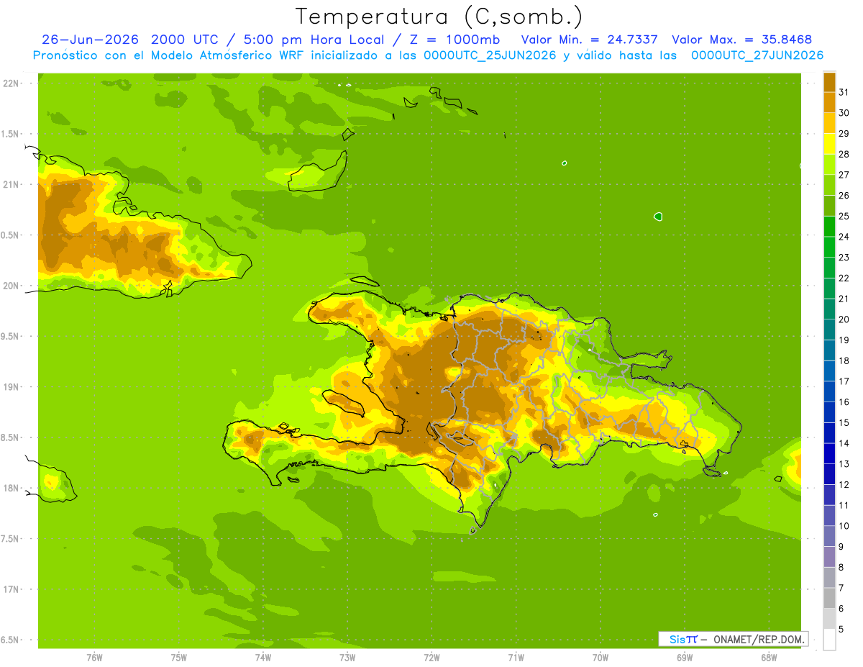
Task: Click the legend value '5'
Action: 841,629
